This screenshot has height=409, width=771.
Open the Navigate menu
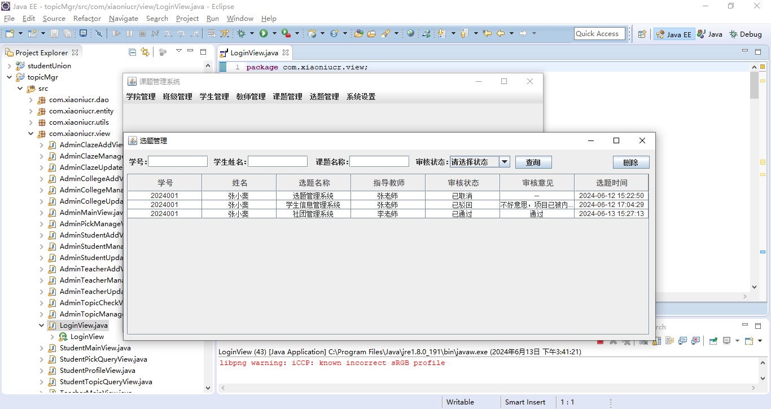tap(124, 19)
